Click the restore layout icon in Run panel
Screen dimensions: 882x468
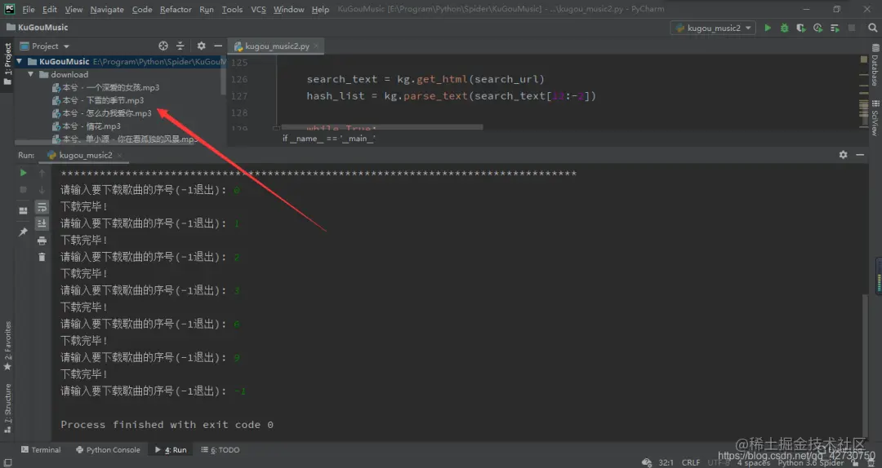23,210
